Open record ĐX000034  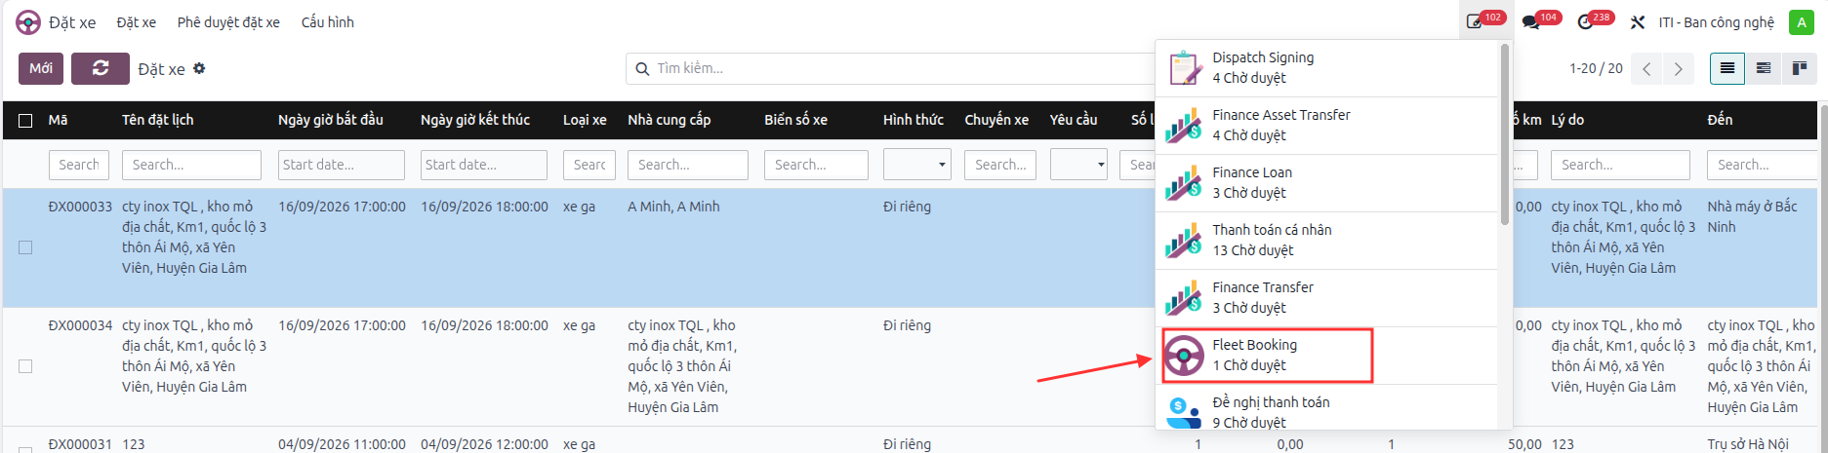pyautogui.click(x=81, y=325)
